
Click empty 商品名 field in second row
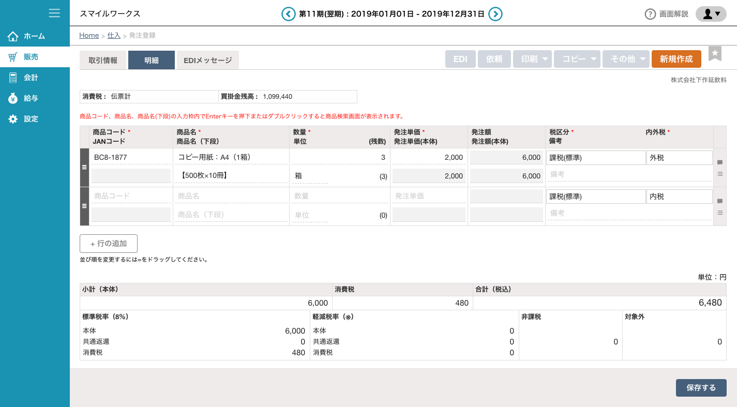point(231,196)
